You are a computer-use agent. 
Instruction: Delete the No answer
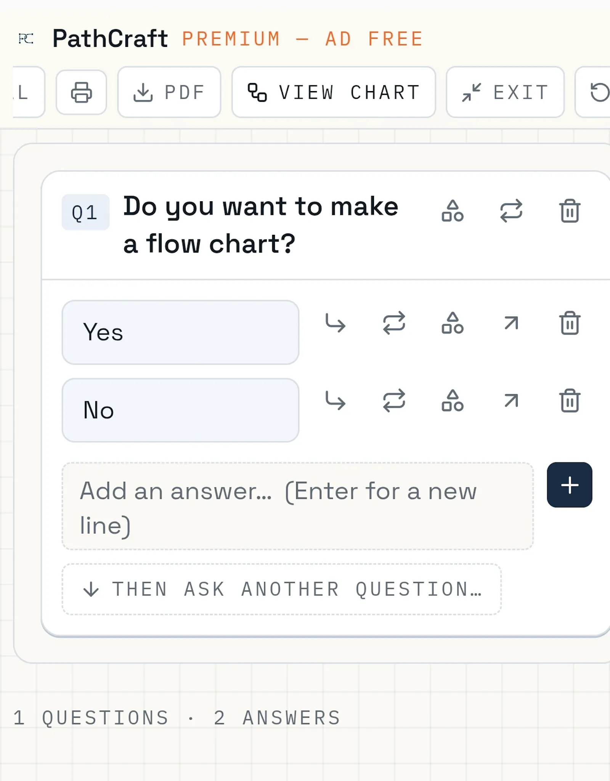570,401
